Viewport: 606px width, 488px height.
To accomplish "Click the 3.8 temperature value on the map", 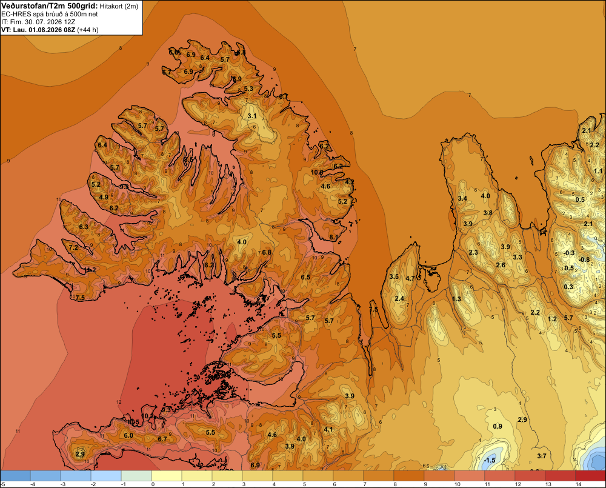I will (488, 213).
